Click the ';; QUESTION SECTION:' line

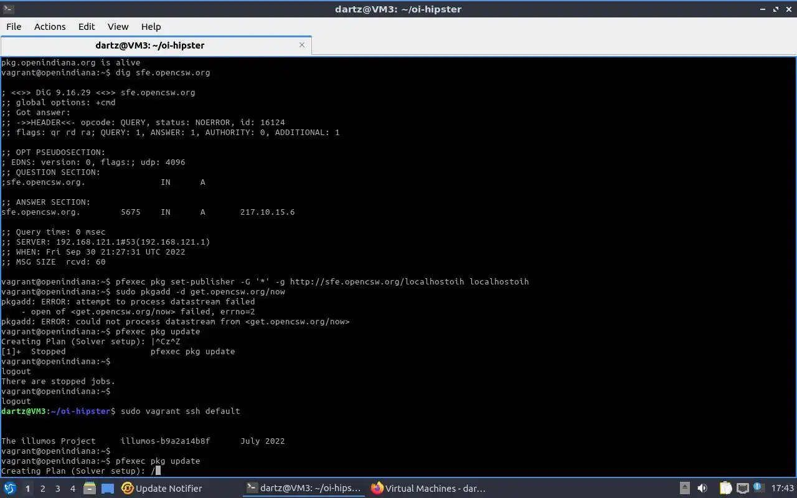click(x=51, y=172)
